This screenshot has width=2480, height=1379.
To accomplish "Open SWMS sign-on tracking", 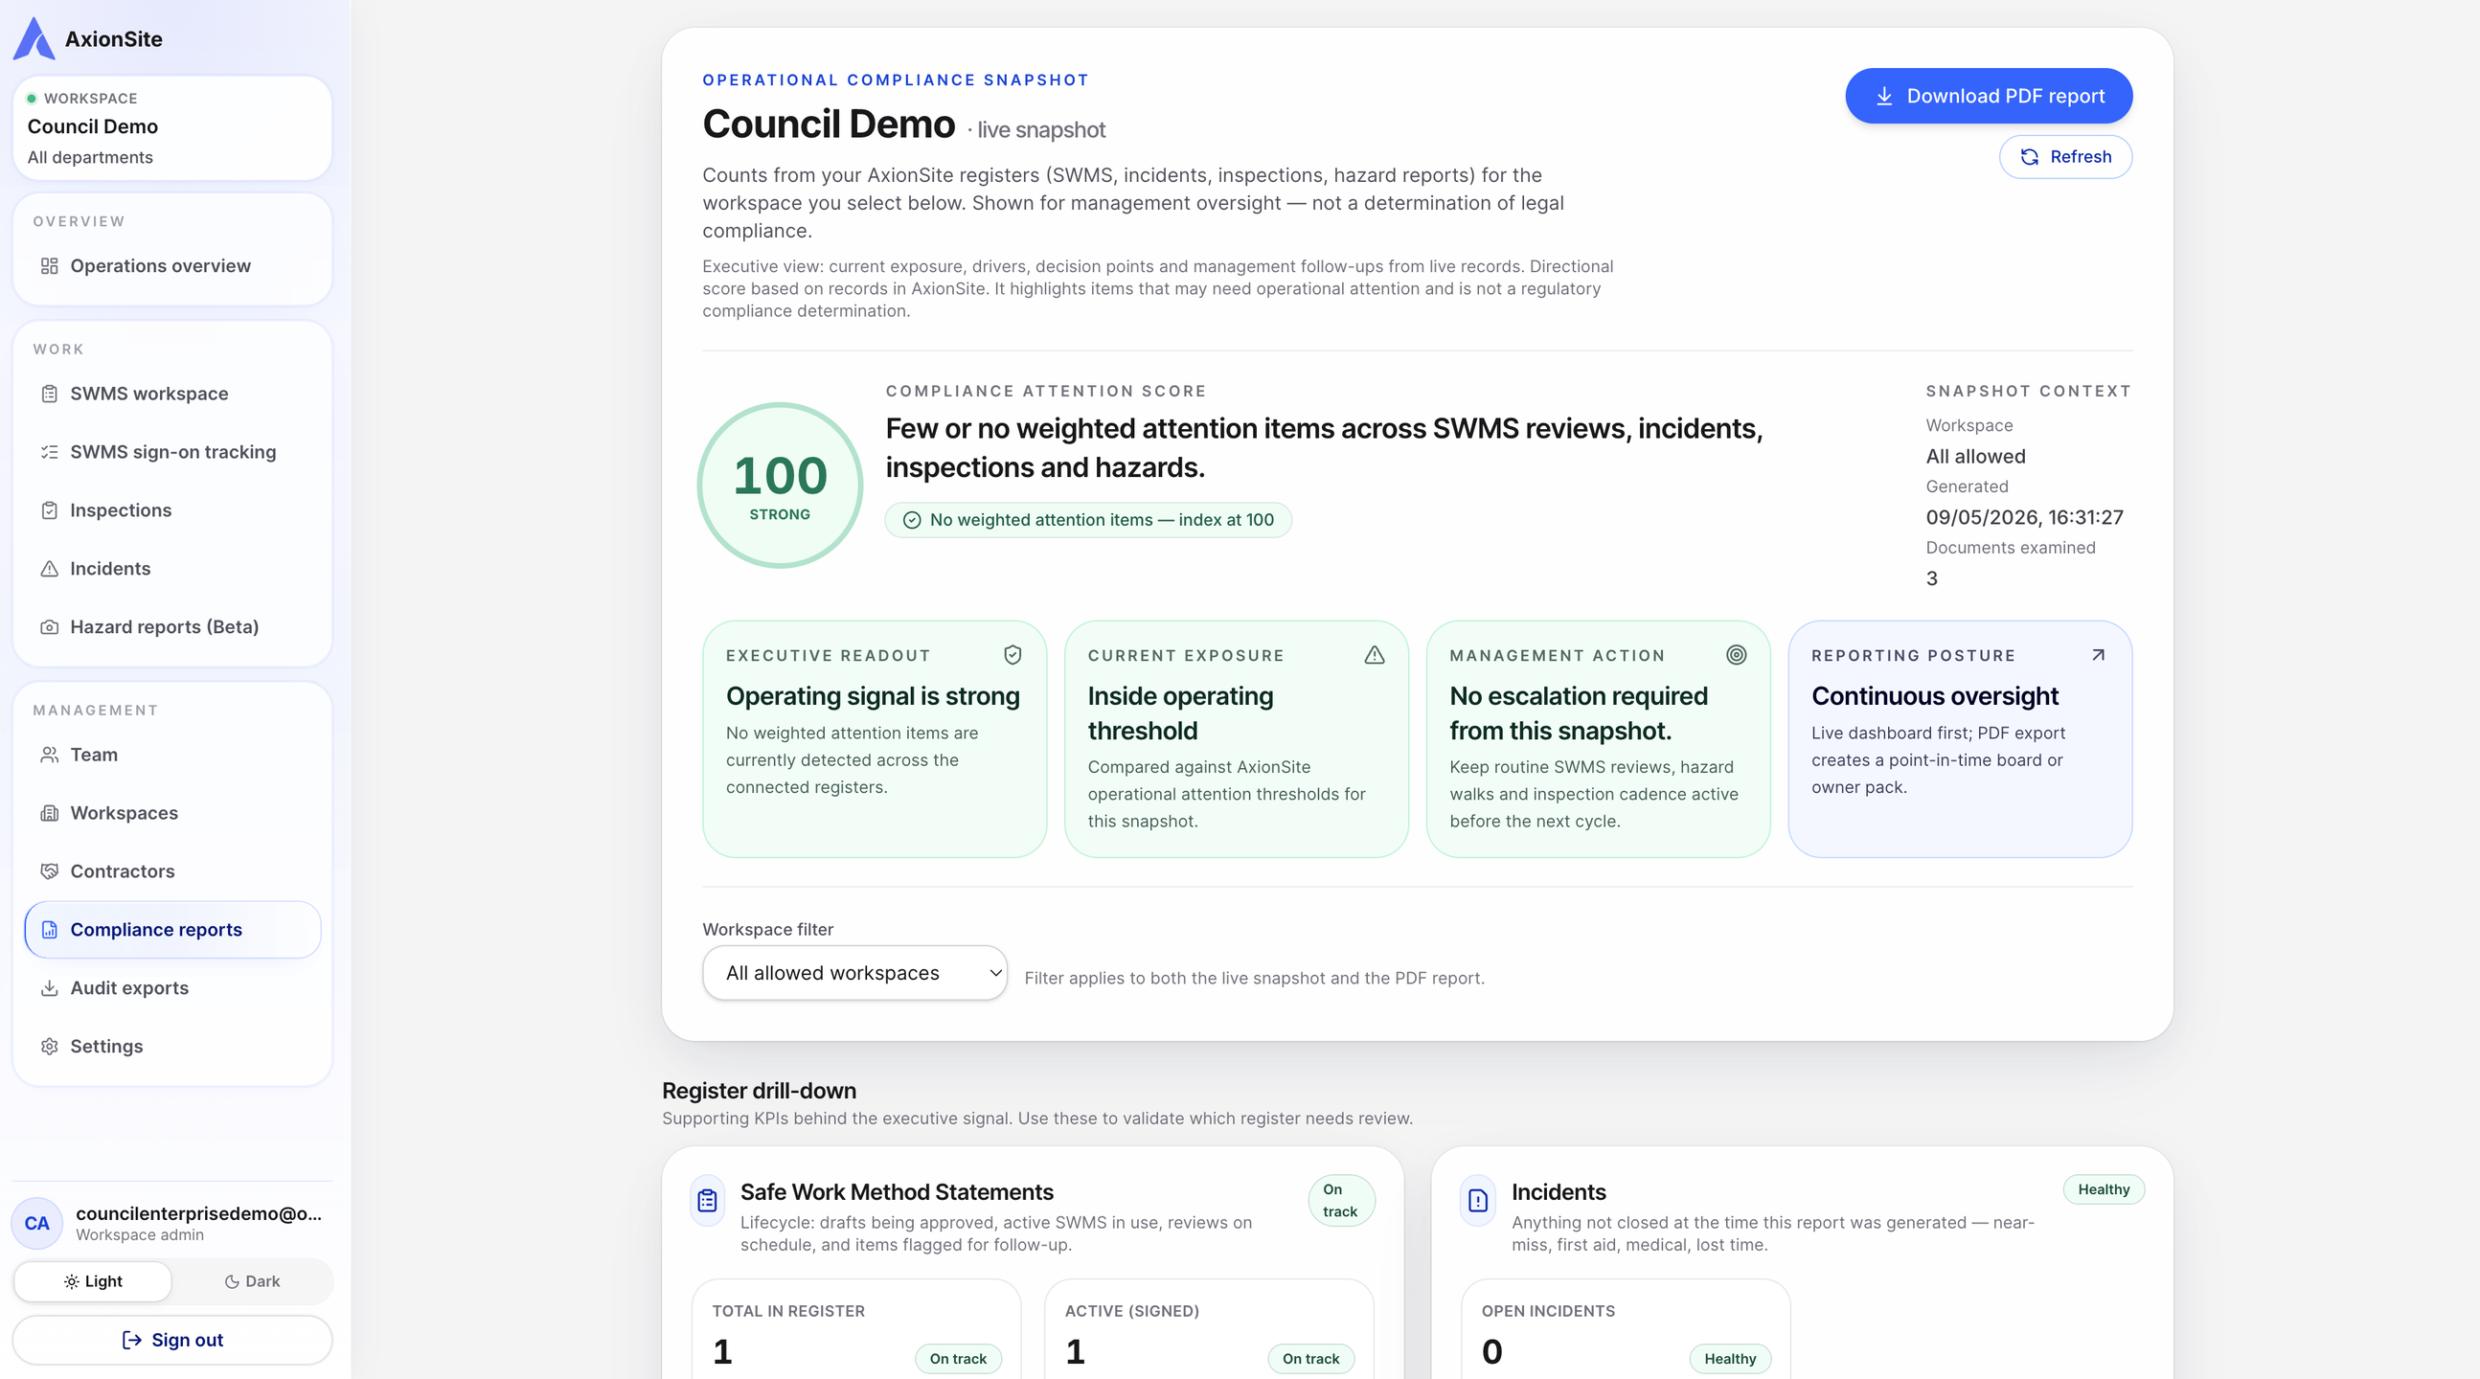I will coord(172,452).
